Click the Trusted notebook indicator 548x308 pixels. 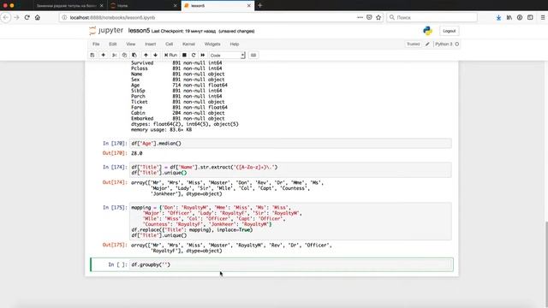413,44
